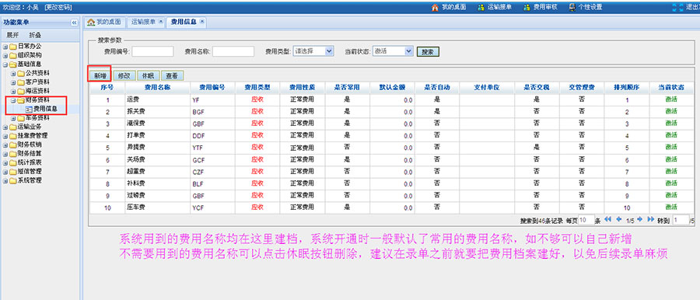Click the 修改 button
This screenshot has width=700, height=300.
pos(124,75)
